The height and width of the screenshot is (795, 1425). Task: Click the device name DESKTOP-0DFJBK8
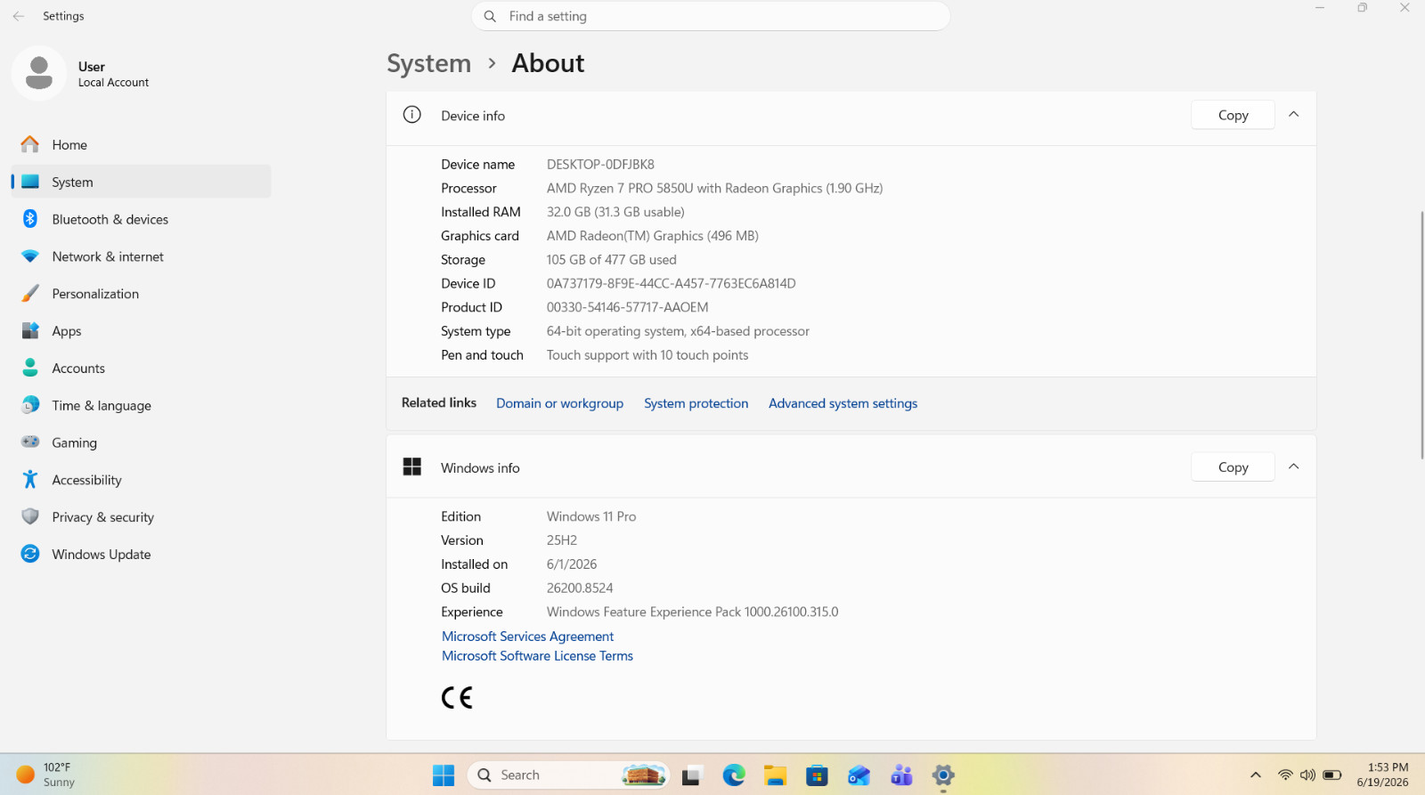600,165
